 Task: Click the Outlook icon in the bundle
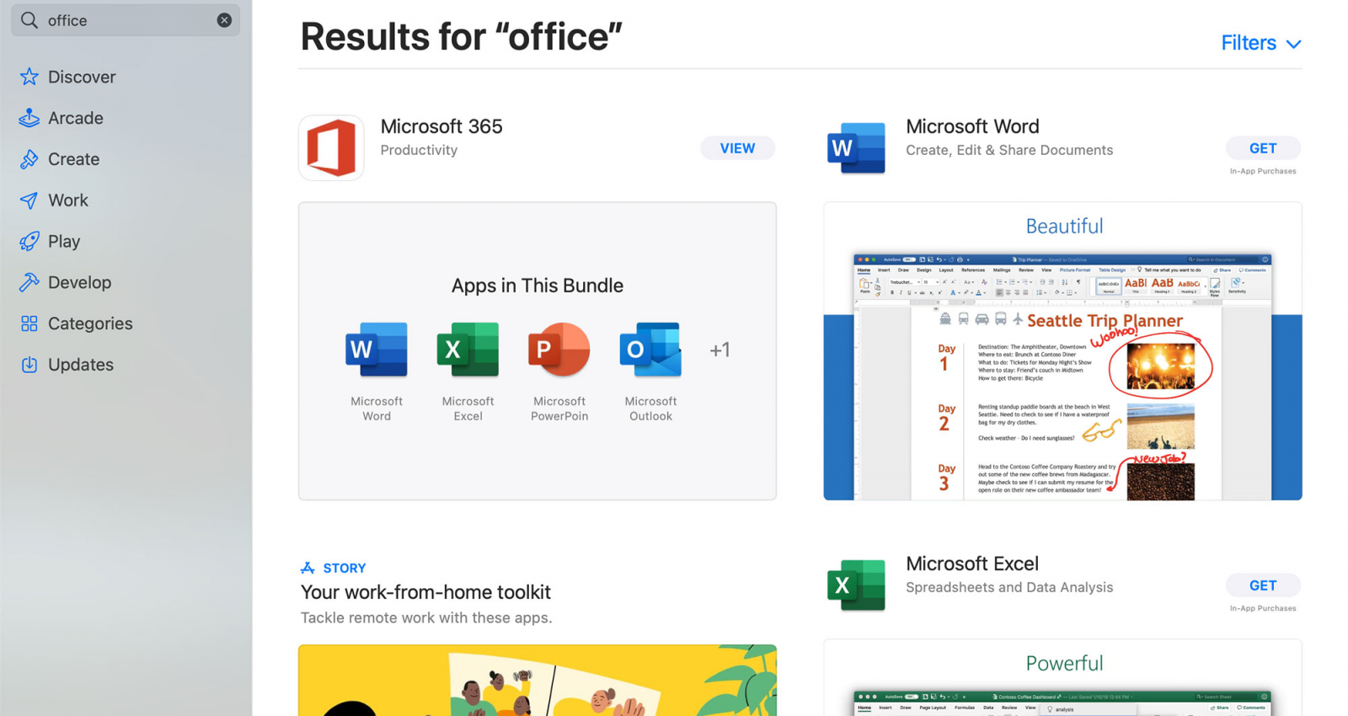point(650,350)
